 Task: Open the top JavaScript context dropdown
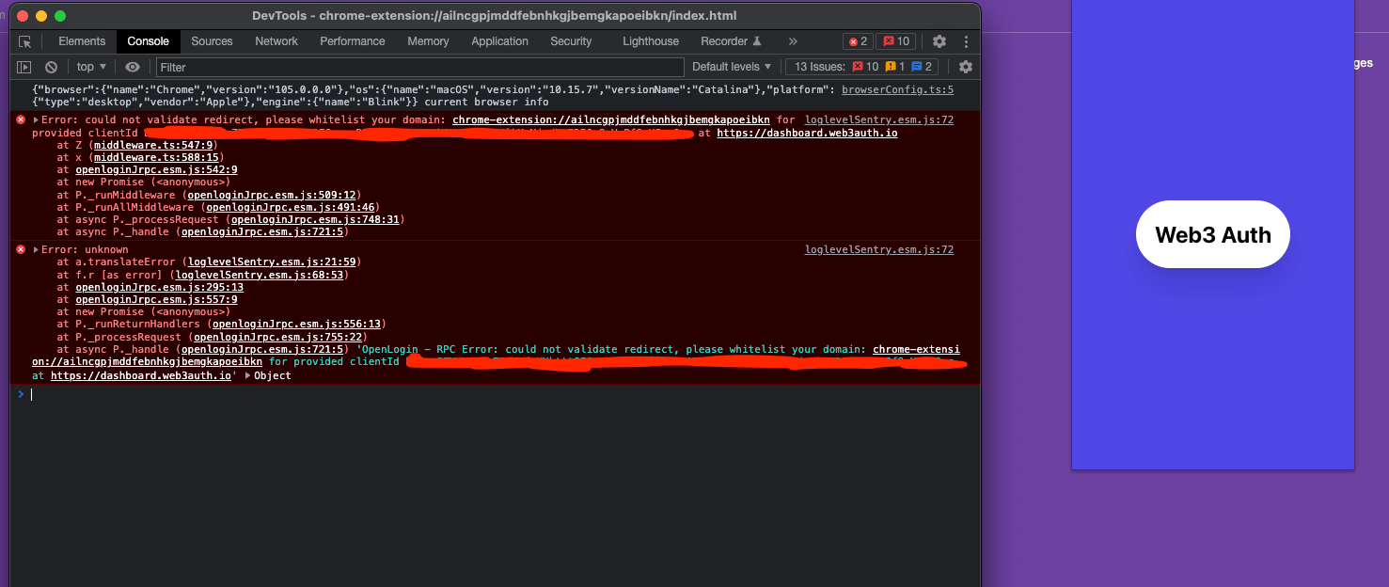point(91,67)
